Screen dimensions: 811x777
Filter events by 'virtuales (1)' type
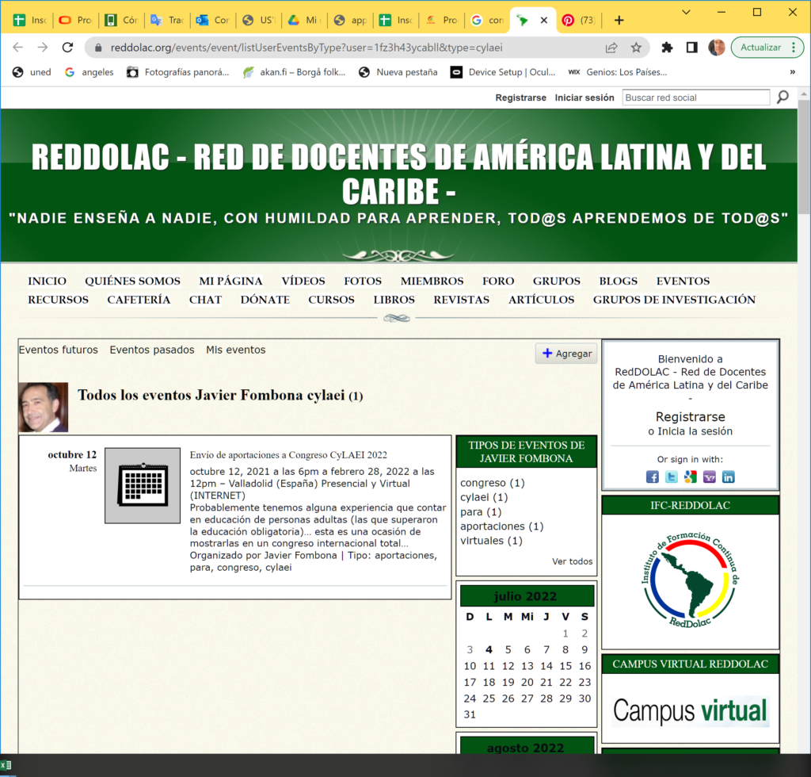(x=491, y=541)
